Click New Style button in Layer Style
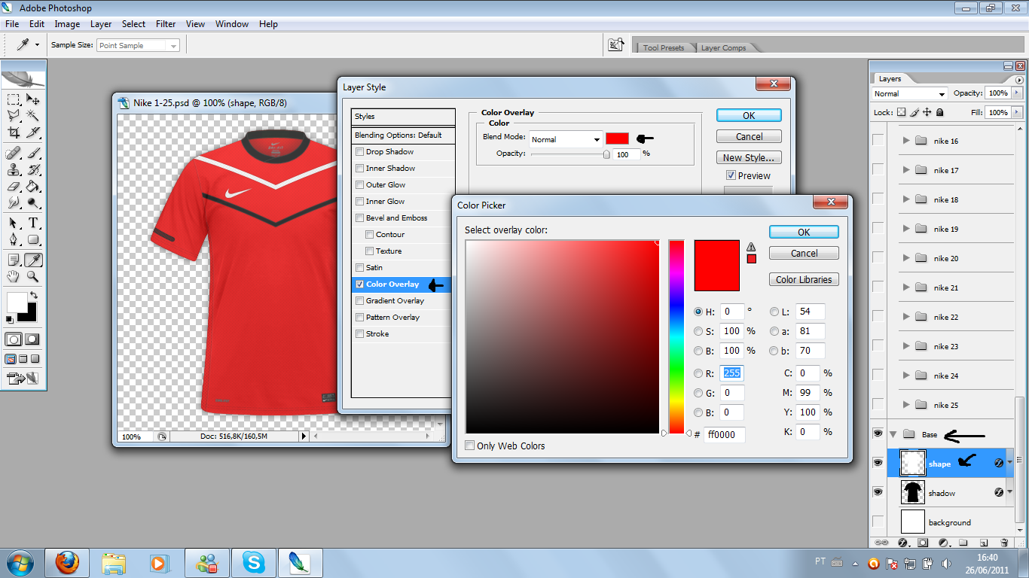This screenshot has height=578, width=1029. point(748,157)
